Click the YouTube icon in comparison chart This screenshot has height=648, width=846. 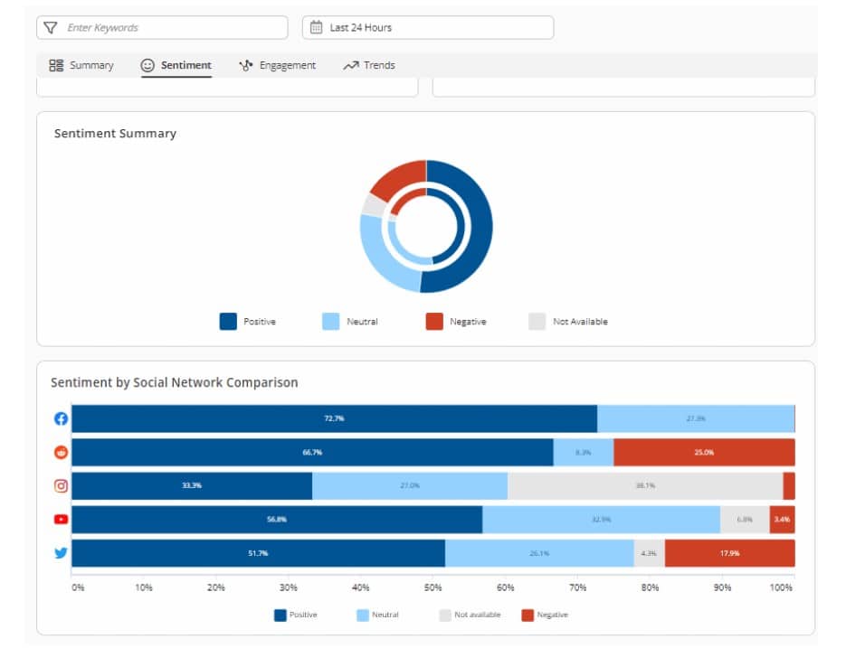click(x=62, y=520)
